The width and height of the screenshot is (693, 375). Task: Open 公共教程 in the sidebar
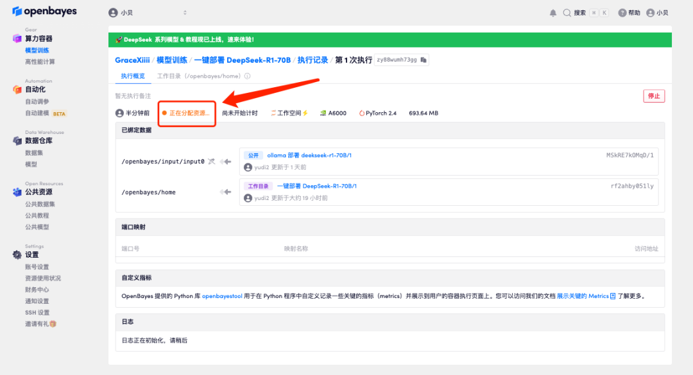(37, 215)
